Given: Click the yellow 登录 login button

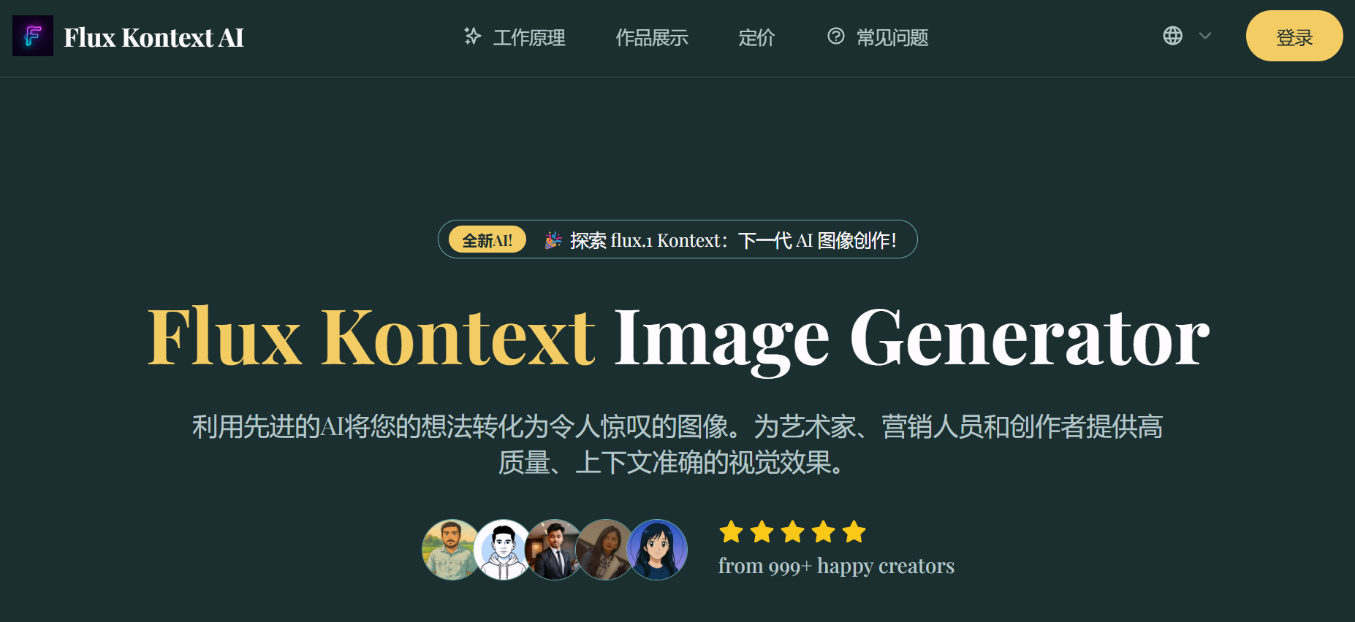Looking at the screenshot, I should tap(1294, 36).
